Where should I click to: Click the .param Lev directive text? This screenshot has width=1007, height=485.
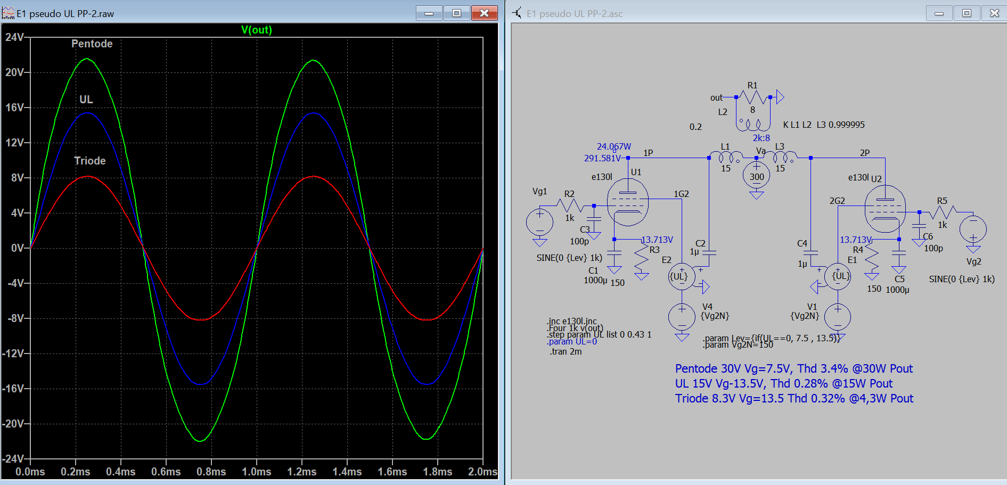point(771,338)
